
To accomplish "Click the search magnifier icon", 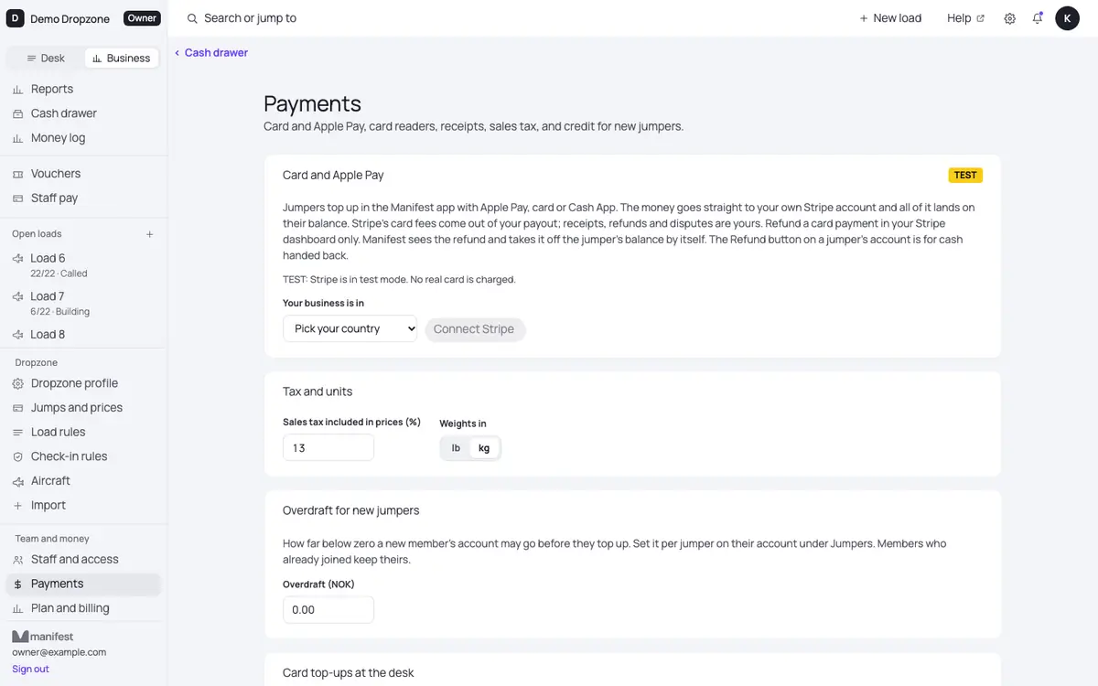I will 192,18.
